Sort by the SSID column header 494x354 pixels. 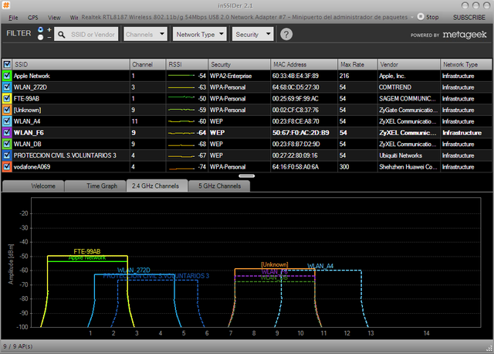point(71,64)
